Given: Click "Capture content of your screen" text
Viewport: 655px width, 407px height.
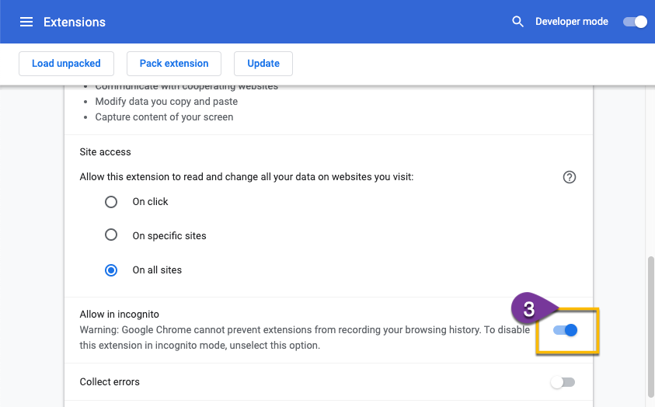Looking at the screenshot, I should click(x=164, y=117).
